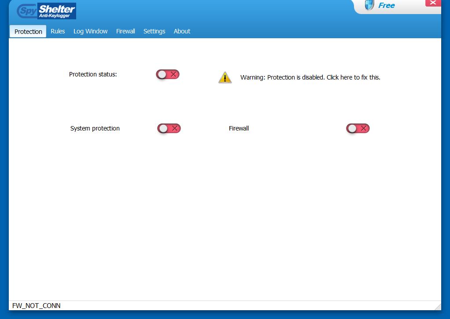Enable the Protection status toggle
The image size is (450, 319).
click(168, 74)
